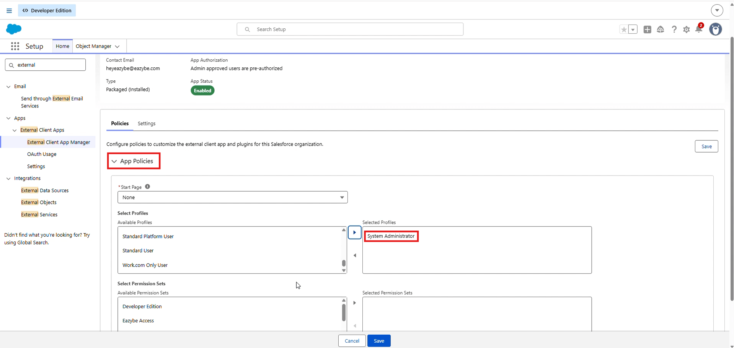The width and height of the screenshot is (734, 348).
Task: Open the Trailhead guidance icon
Action: pos(661,29)
